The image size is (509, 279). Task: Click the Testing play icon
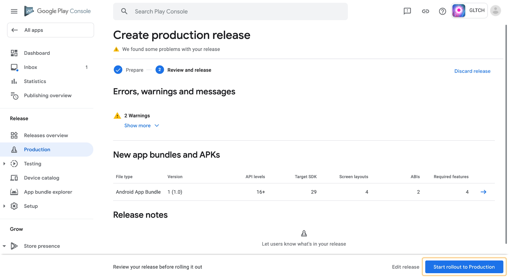14,164
